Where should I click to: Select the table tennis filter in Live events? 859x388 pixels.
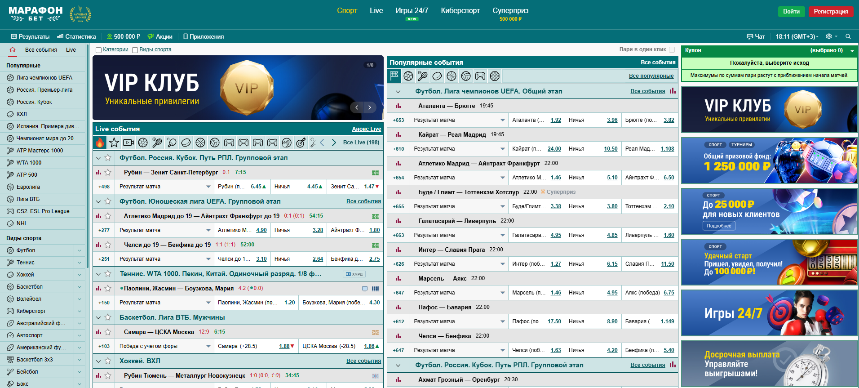pos(172,143)
